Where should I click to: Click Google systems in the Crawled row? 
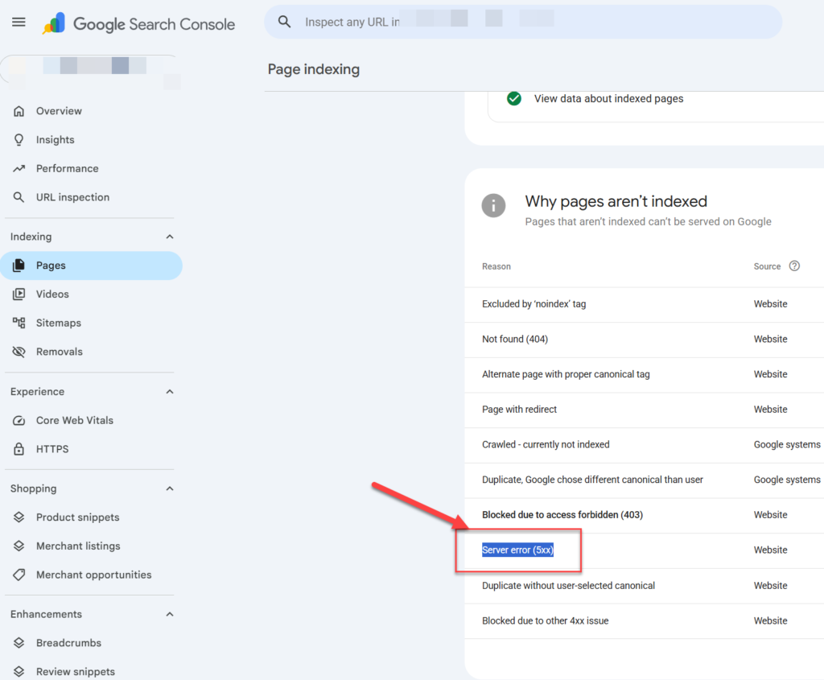click(787, 444)
